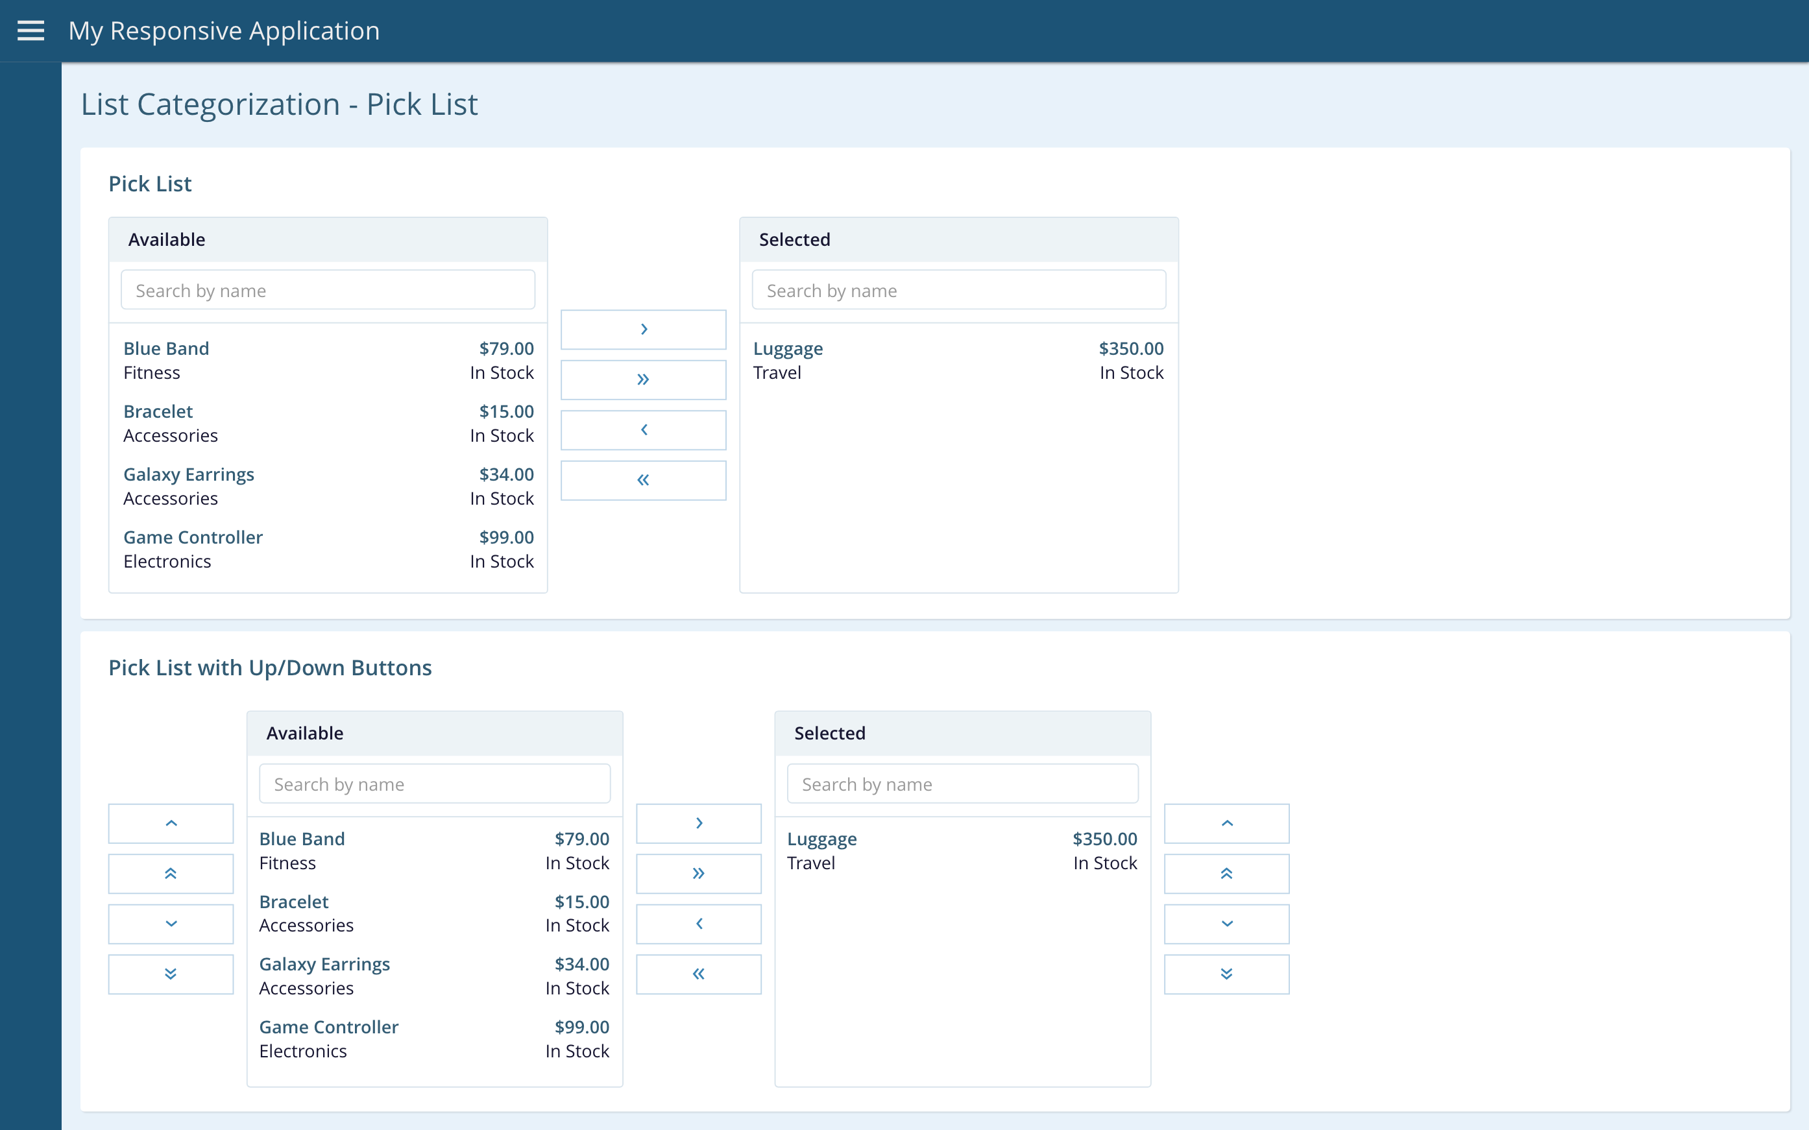Focus the top Available search by name field

[x=328, y=290]
